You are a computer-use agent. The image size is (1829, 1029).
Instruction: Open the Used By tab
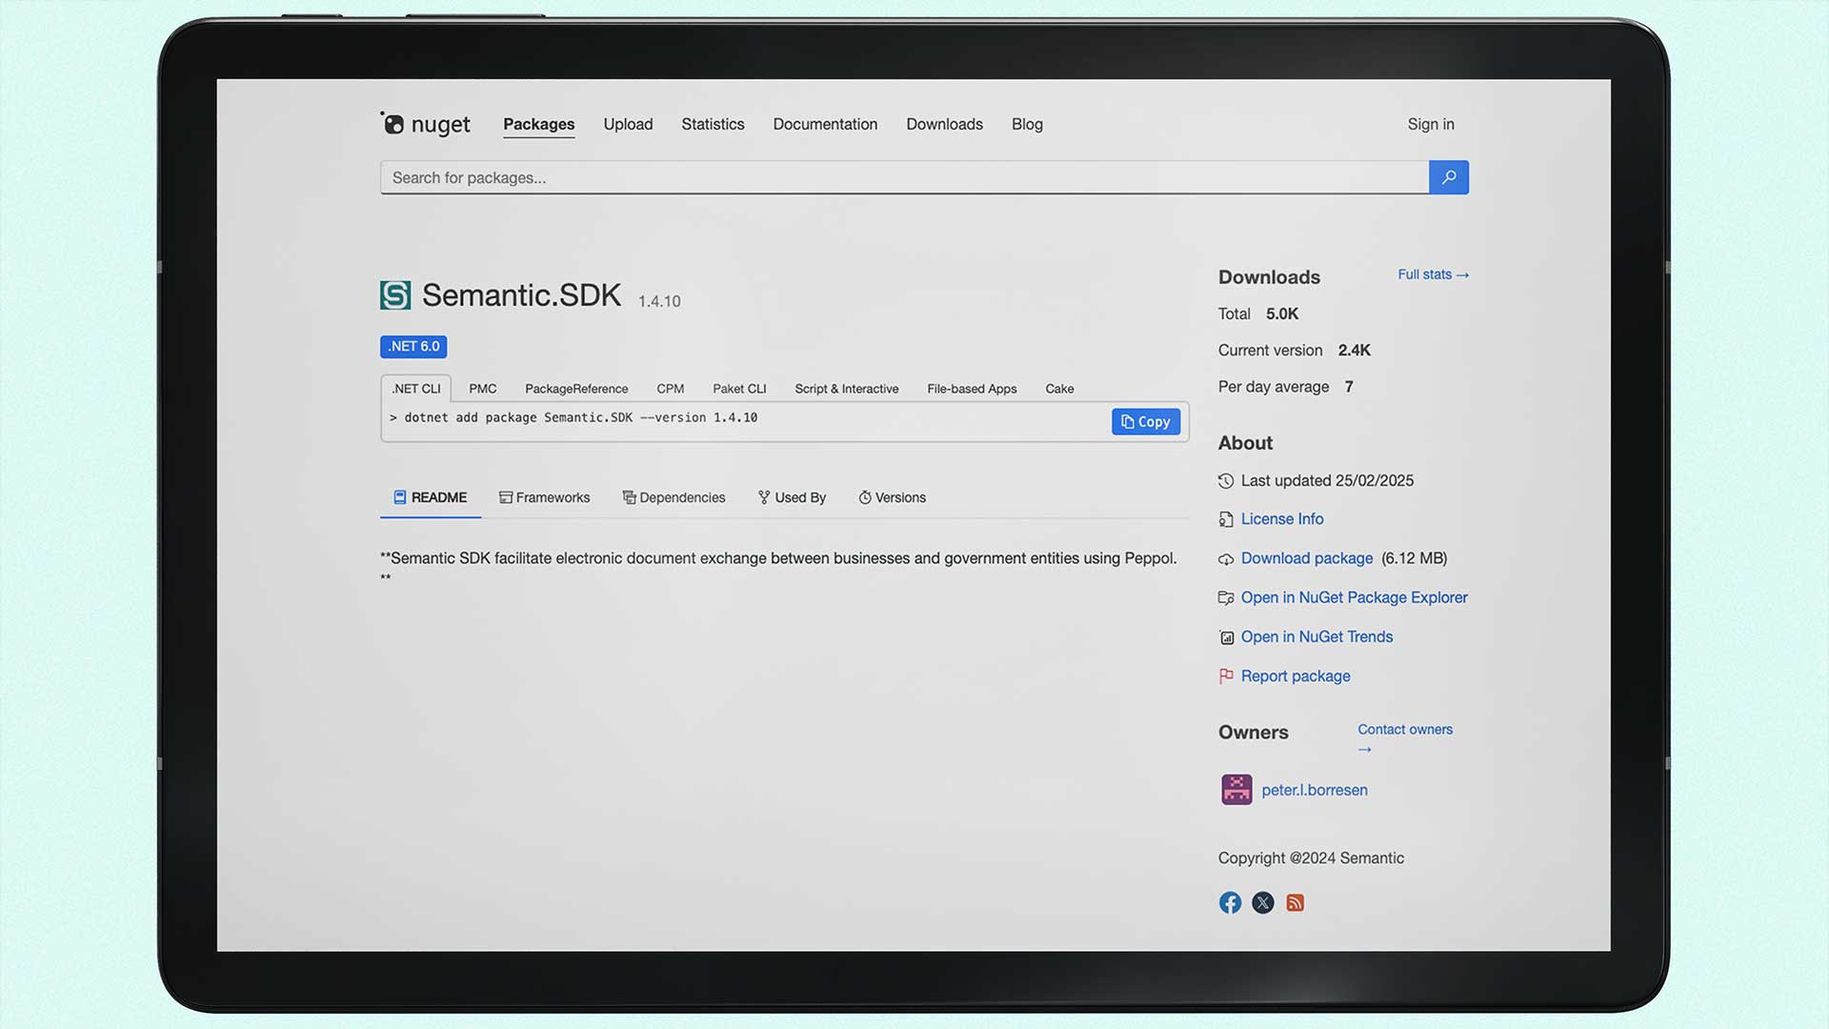tap(792, 497)
